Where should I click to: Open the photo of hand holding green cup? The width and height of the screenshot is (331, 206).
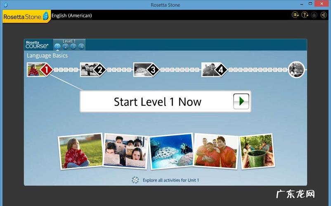[x=257, y=151]
